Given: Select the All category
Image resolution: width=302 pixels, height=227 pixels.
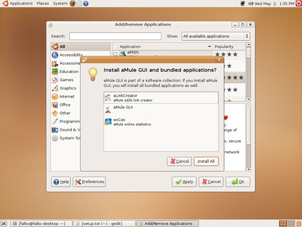Looking at the screenshot, I should pos(81,47).
